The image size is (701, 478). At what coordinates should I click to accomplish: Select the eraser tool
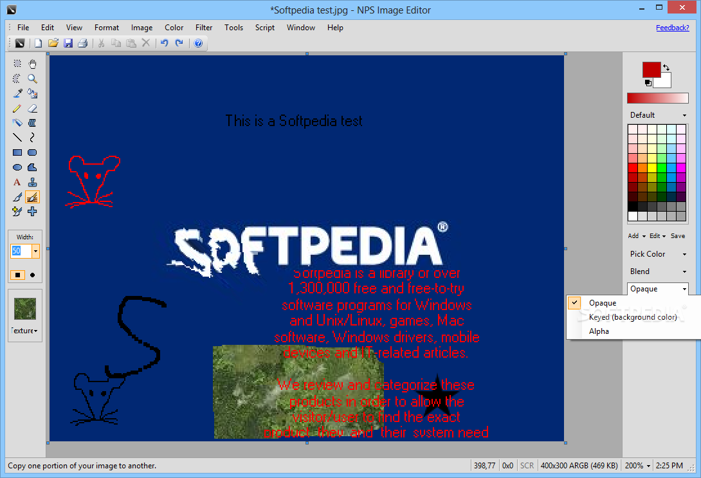32,108
